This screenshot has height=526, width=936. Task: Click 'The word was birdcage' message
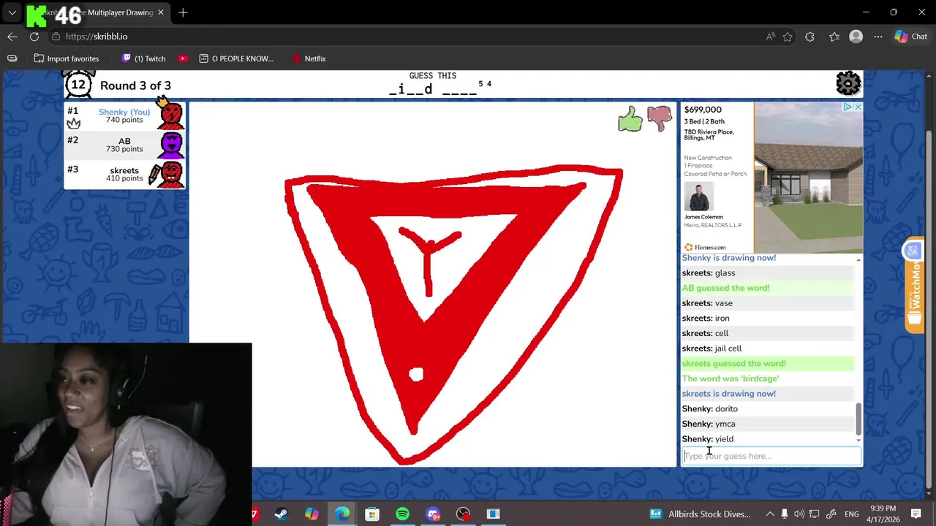point(731,378)
